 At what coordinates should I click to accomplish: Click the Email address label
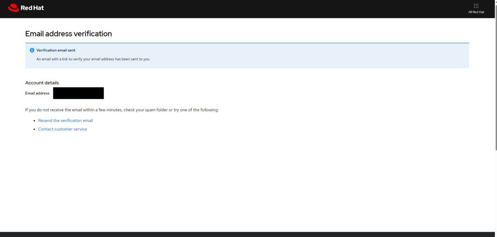pos(37,93)
